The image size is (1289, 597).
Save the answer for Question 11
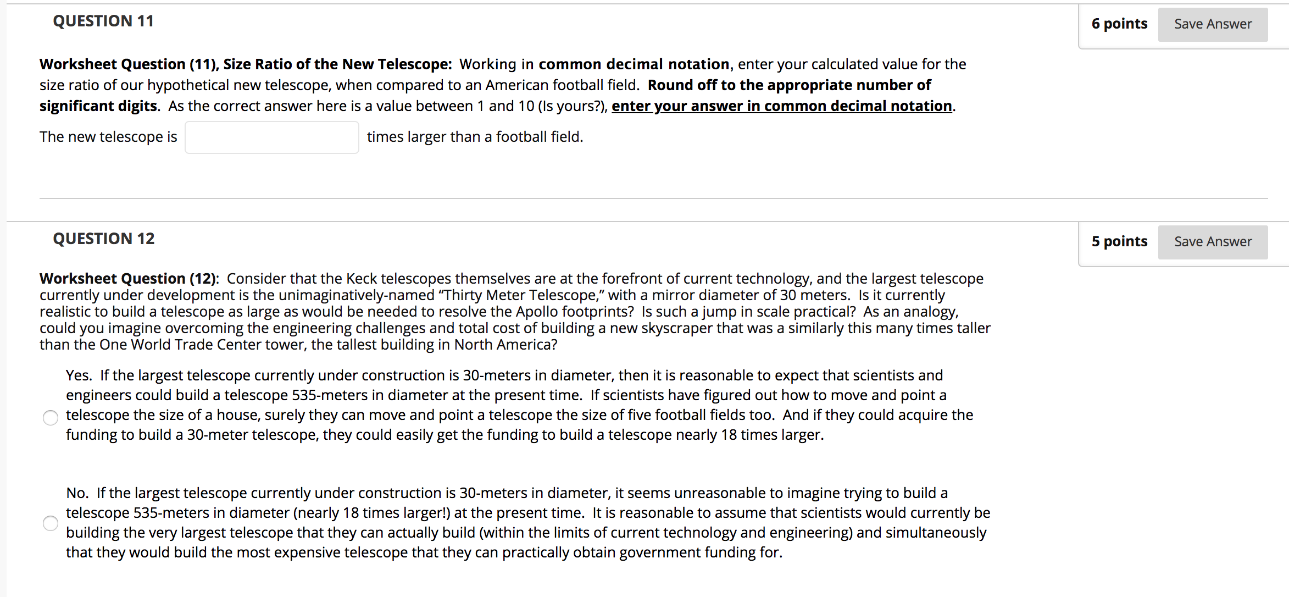pos(1213,24)
